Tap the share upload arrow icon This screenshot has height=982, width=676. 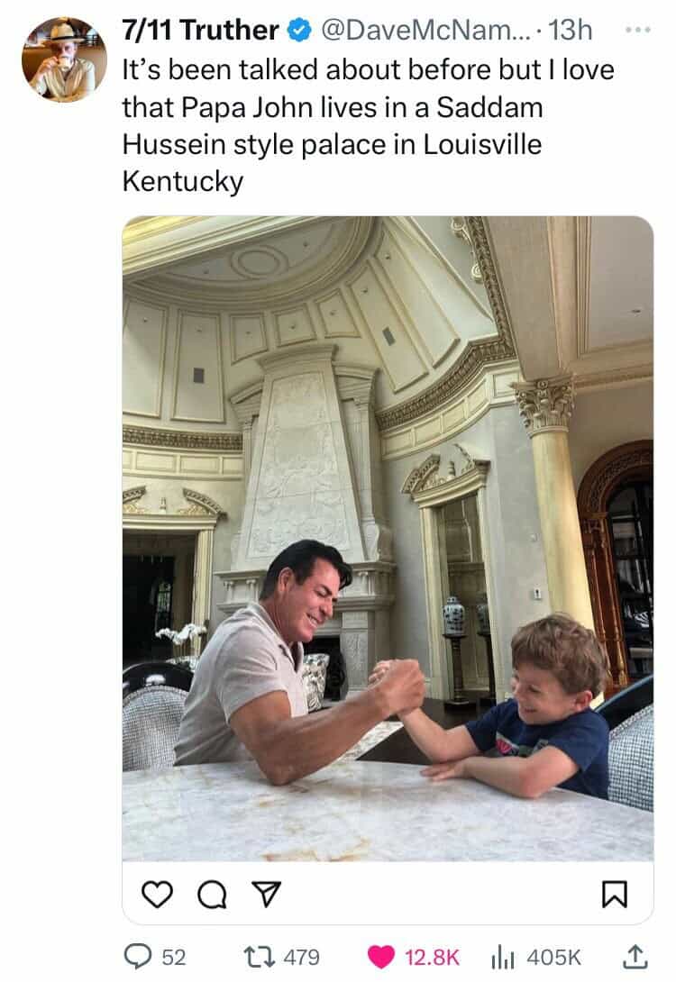[x=634, y=956]
